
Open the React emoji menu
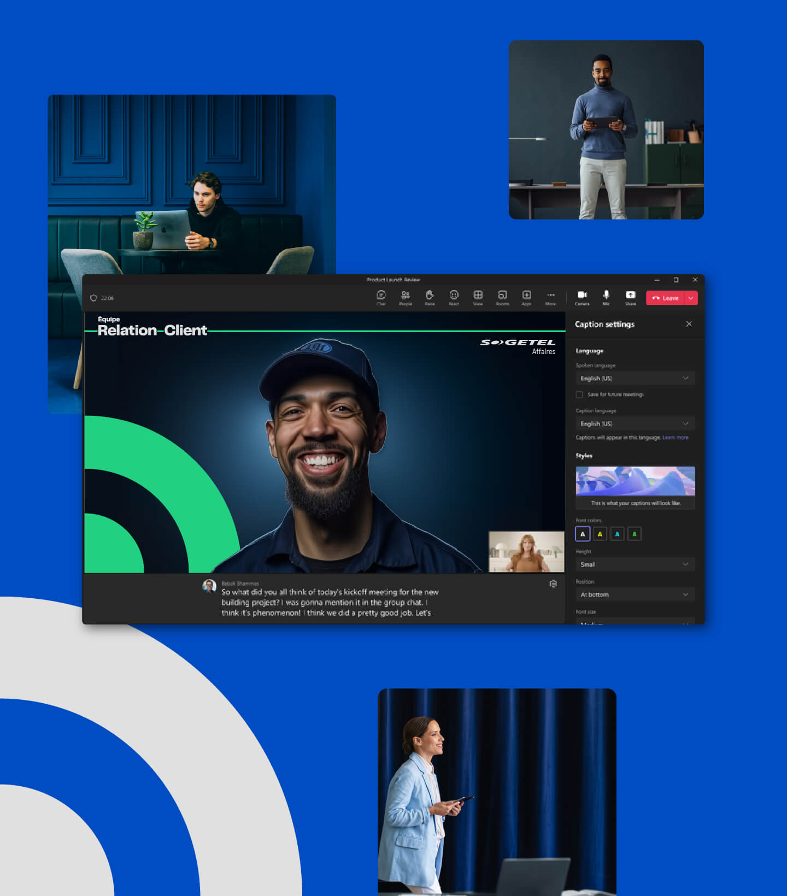coord(454,297)
